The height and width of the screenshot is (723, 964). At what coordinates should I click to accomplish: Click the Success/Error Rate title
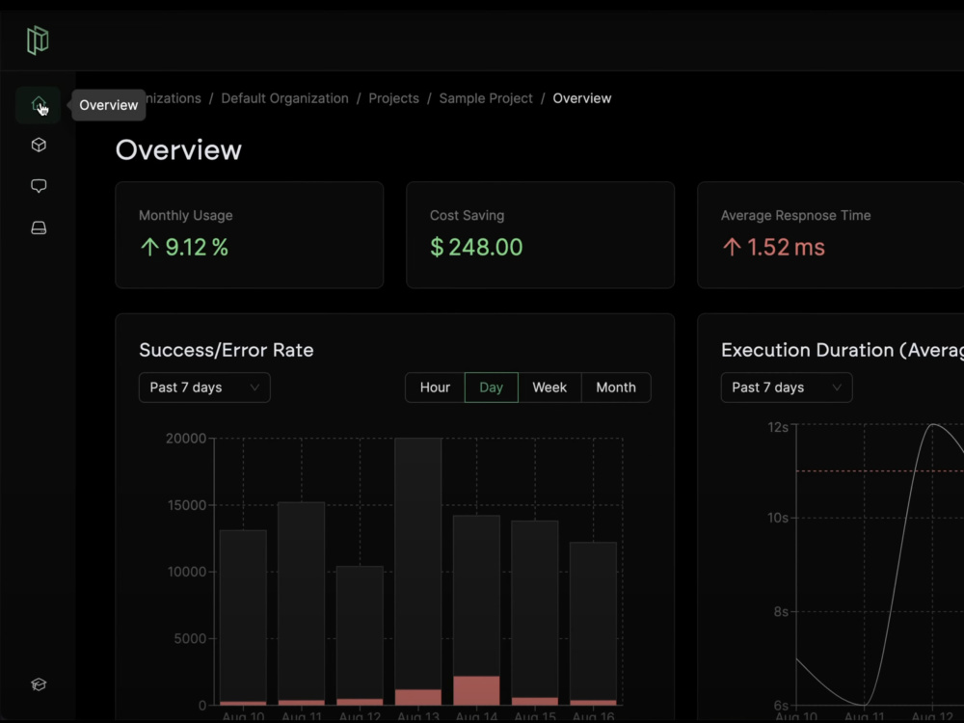(x=227, y=350)
